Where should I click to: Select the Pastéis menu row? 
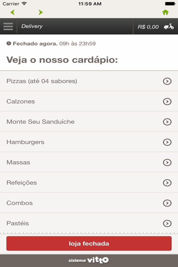89,223
